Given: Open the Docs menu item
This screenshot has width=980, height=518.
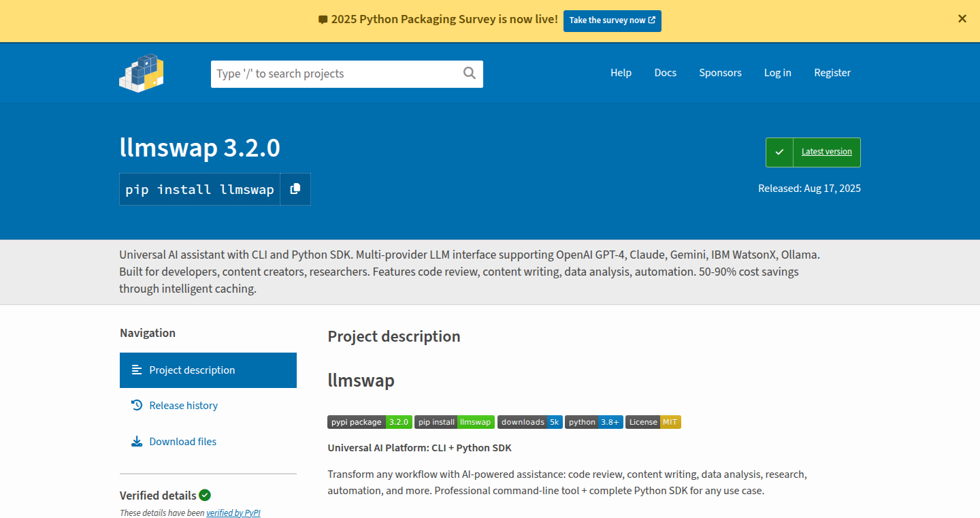Looking at the screenshot, I should 666,73.
